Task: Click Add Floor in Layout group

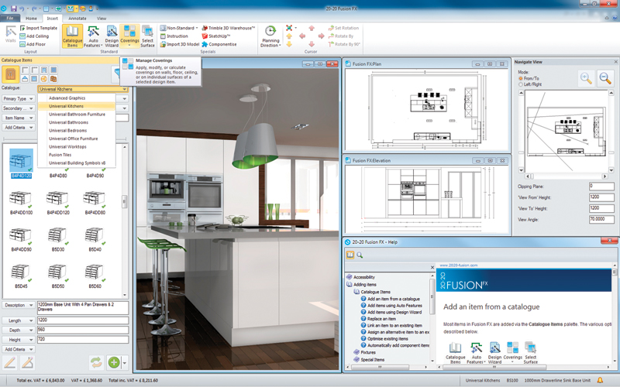Action: [33, 44]
